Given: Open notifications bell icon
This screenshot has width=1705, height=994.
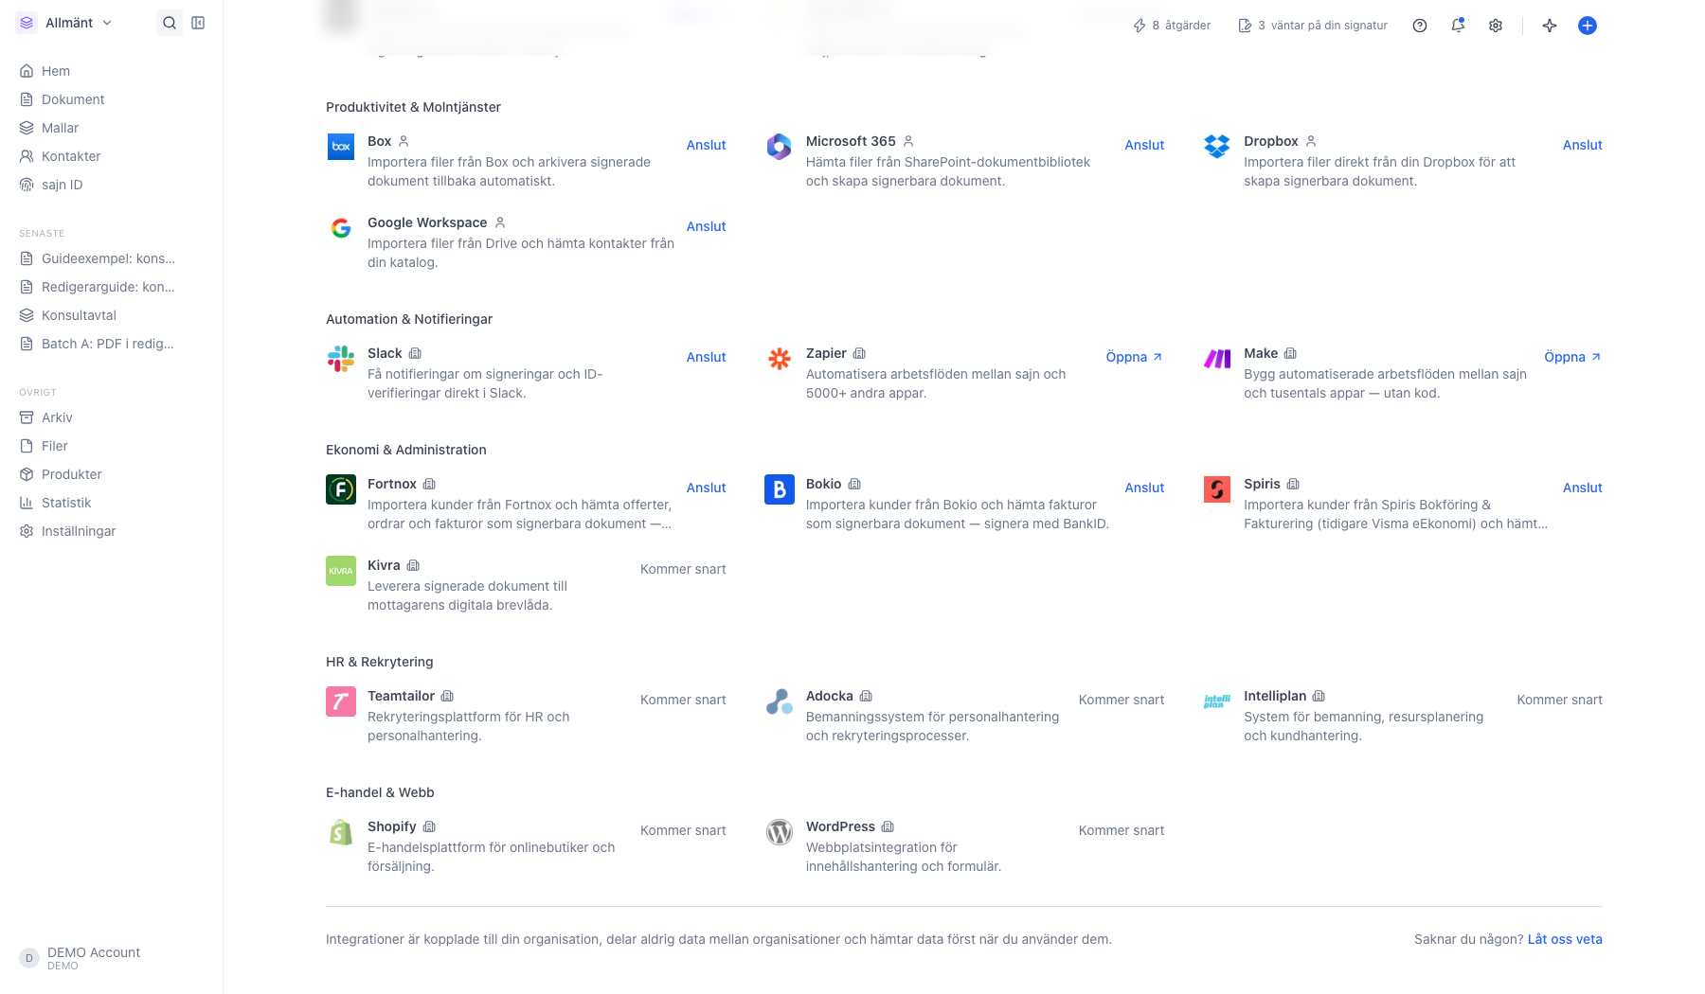Looking at the screenshot, I should [x=1458, y=26].
